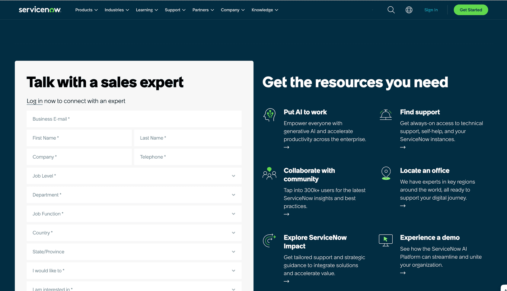The height and width of the screenshot is (291, 507).
Task: Click the Impact circular arrow icon
Action: 269,240
